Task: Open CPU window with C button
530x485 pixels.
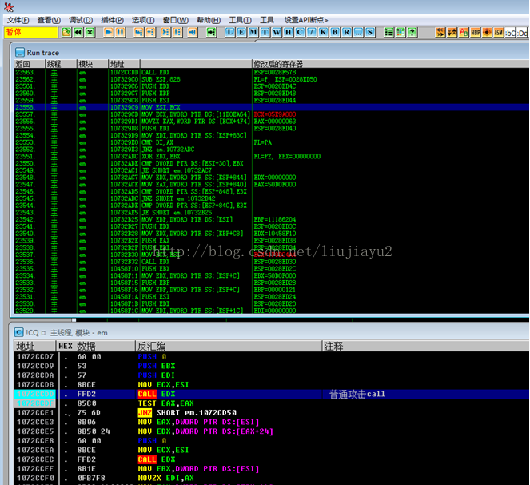Action: (x=300, y=32)
